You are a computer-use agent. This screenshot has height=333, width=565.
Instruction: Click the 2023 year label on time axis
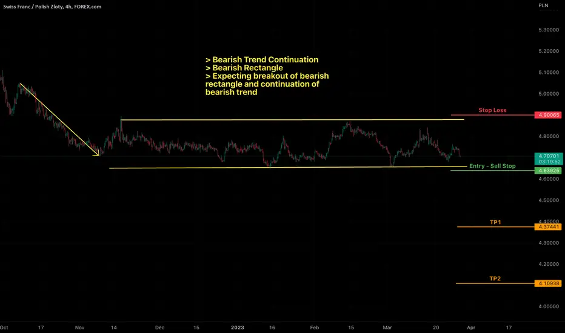click(x=238, y=328)
